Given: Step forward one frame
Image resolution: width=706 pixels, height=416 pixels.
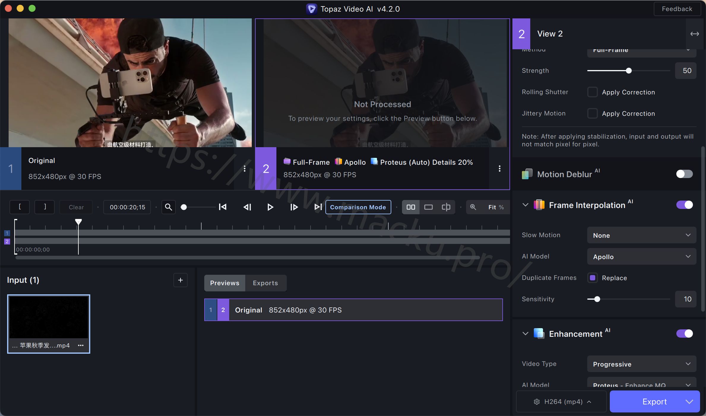Looking at the screenshot, I should [294, 207].
